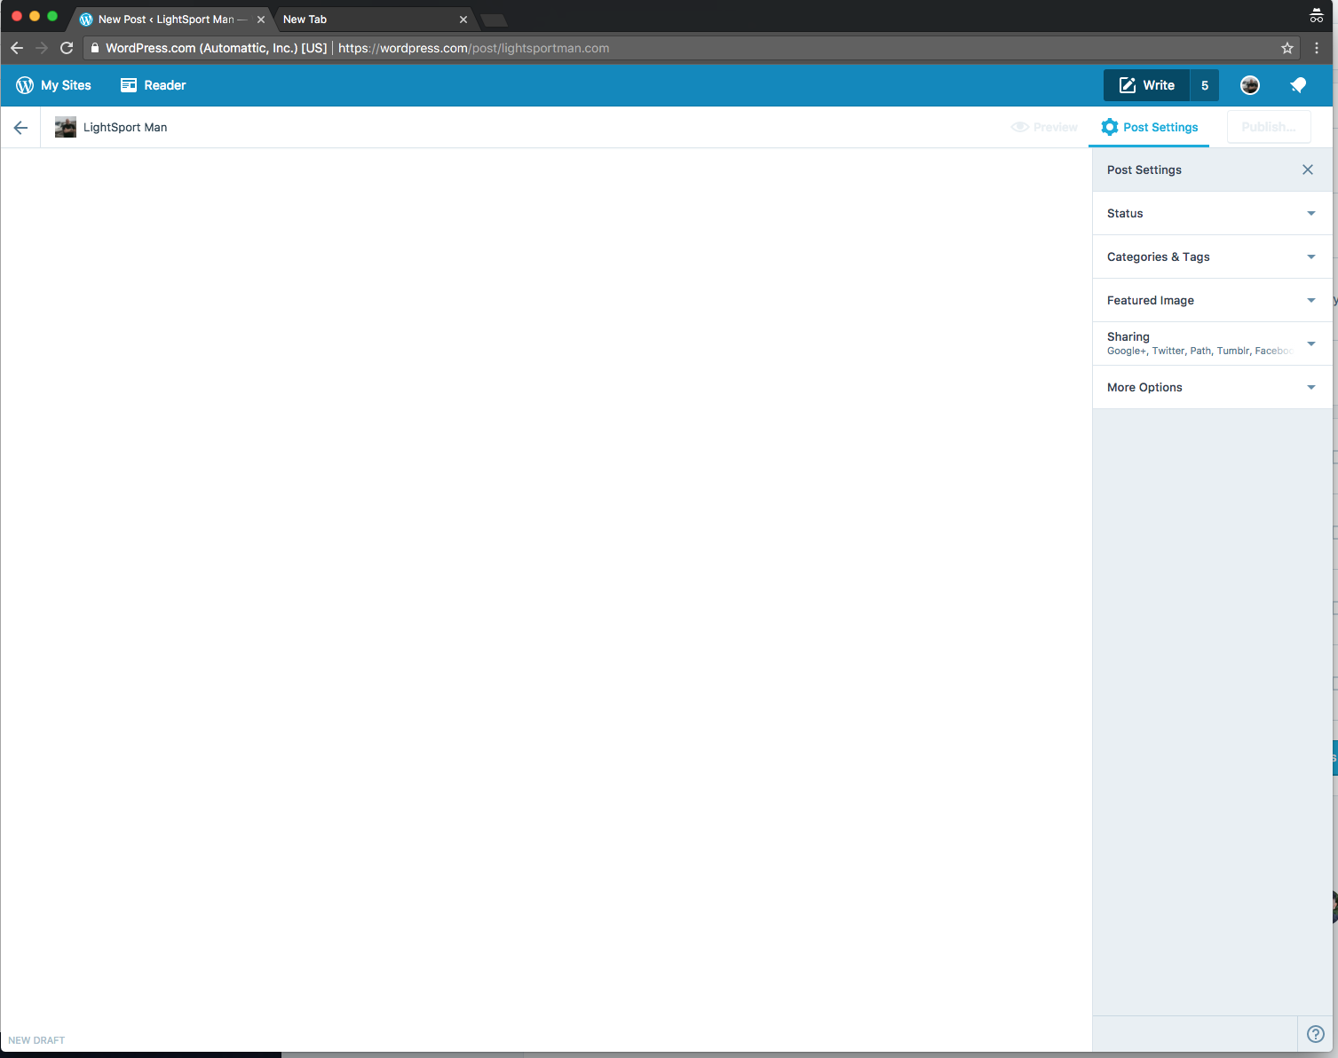
Task: Reload the page with refresh icon
Action: (x=67, y=48)
